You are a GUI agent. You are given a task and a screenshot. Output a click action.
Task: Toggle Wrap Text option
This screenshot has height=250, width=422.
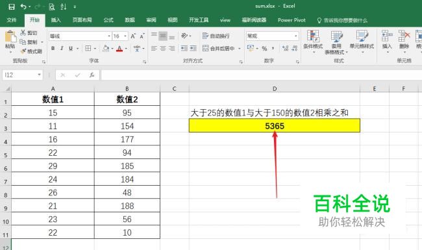(x=216, y=36)
